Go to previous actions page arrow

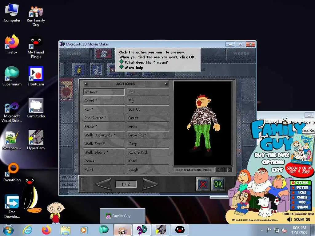104,184
